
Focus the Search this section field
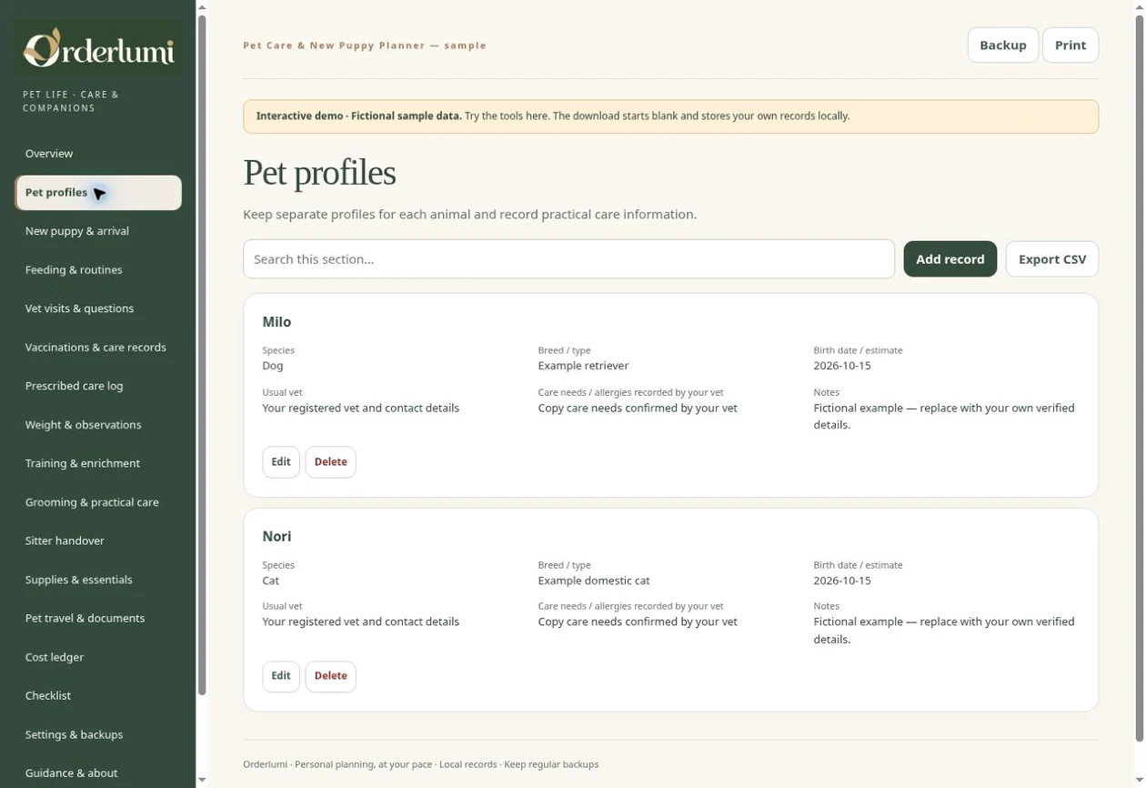pyautogui.click(x=568, y=259)
